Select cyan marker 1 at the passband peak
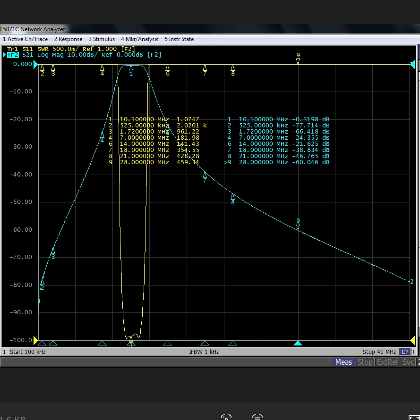 coord(131,71)
